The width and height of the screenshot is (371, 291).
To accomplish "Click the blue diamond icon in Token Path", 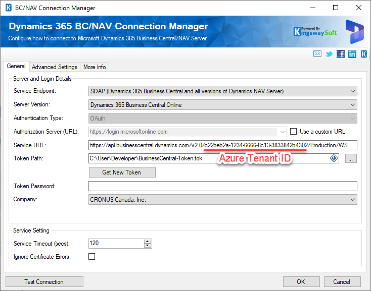I will [334, 158].
